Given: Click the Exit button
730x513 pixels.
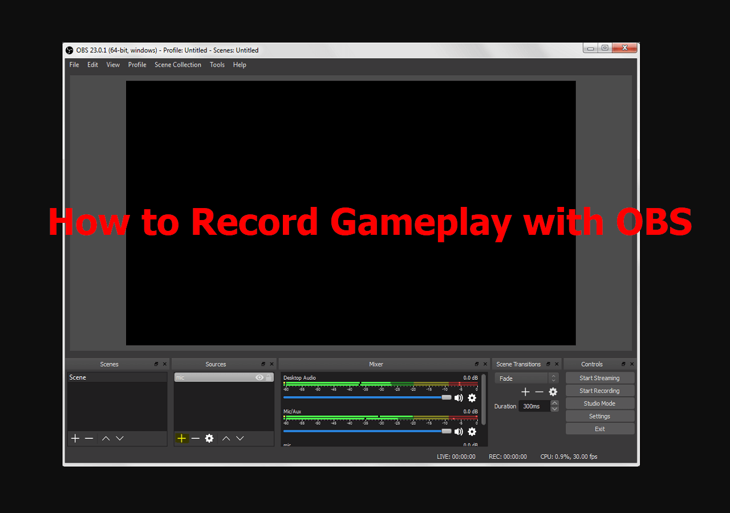Looking at the screenshot, I should [599, 429].
